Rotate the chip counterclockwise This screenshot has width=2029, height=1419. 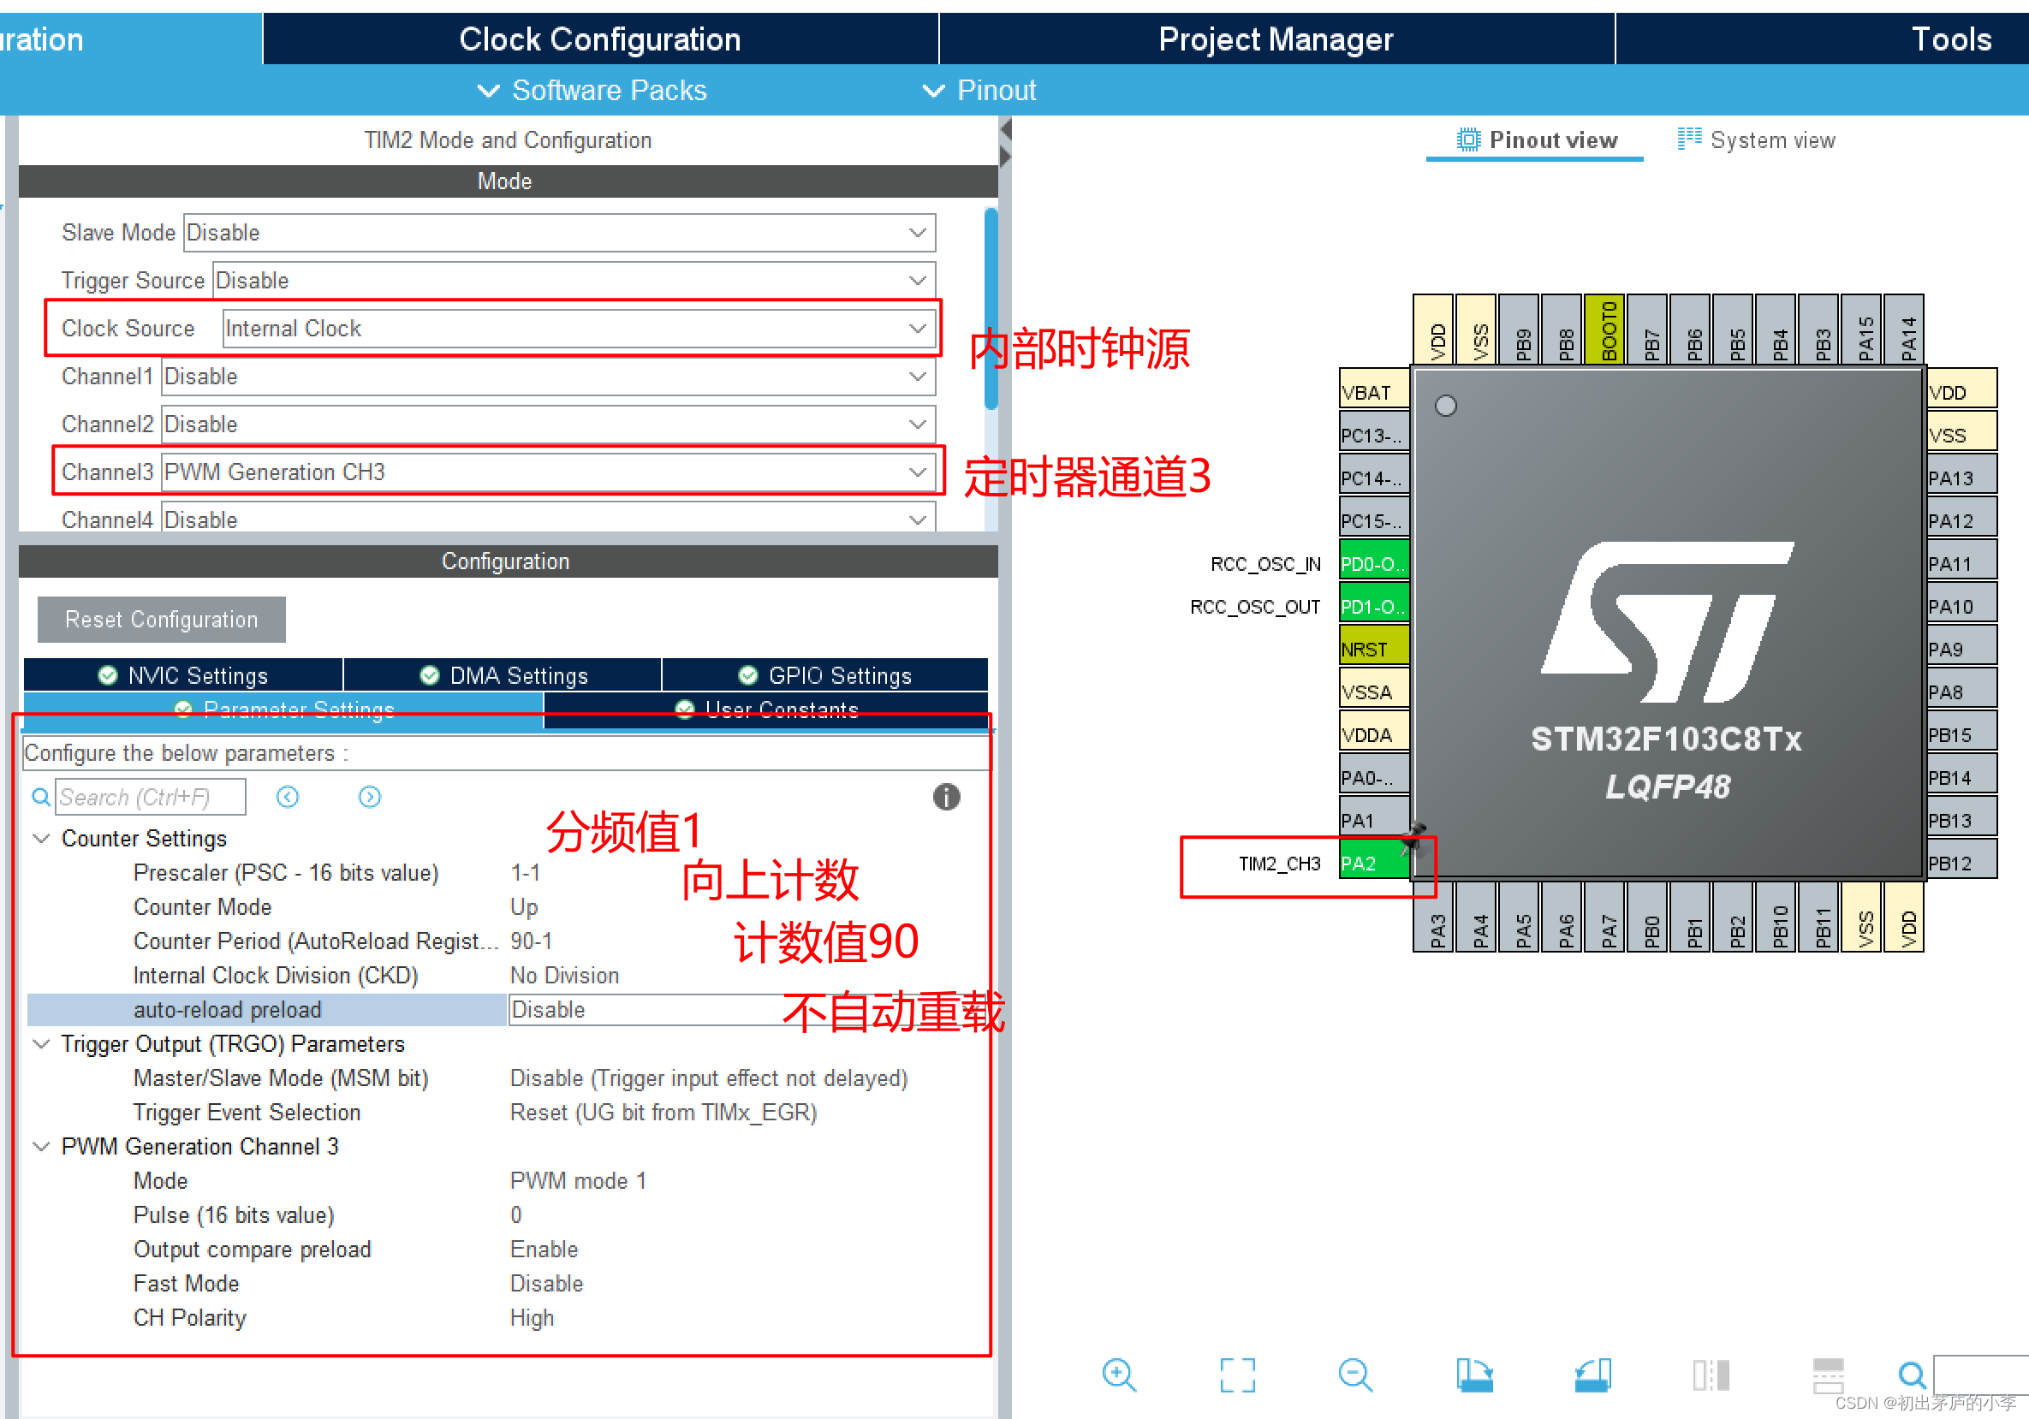coord(1592,1374)
